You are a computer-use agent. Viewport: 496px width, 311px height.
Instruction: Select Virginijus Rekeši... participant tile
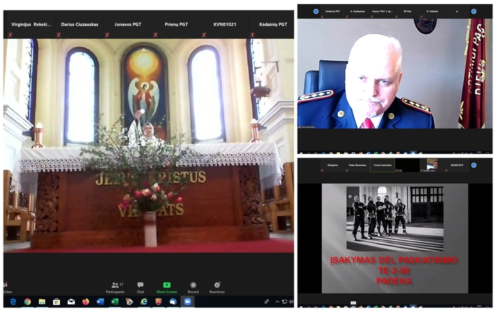(30, 25)
